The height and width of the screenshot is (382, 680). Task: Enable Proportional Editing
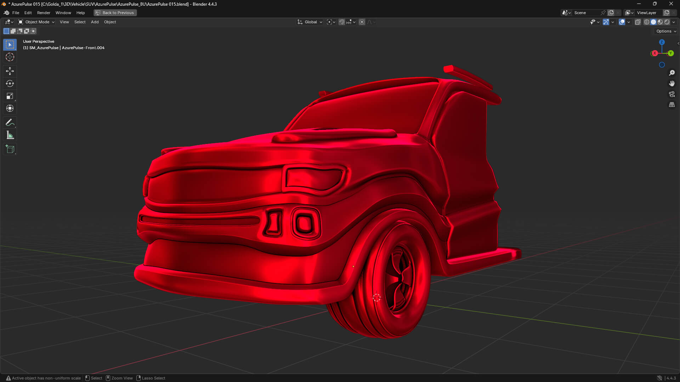click(x=362, y=22)
